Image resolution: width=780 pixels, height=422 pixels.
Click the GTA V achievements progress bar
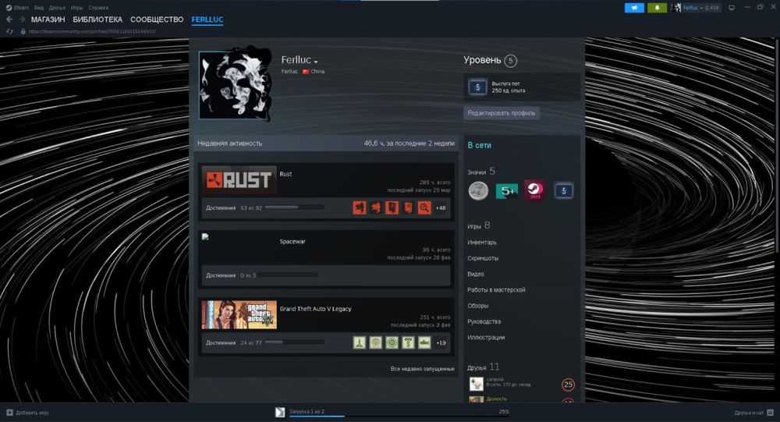(294, 342)
